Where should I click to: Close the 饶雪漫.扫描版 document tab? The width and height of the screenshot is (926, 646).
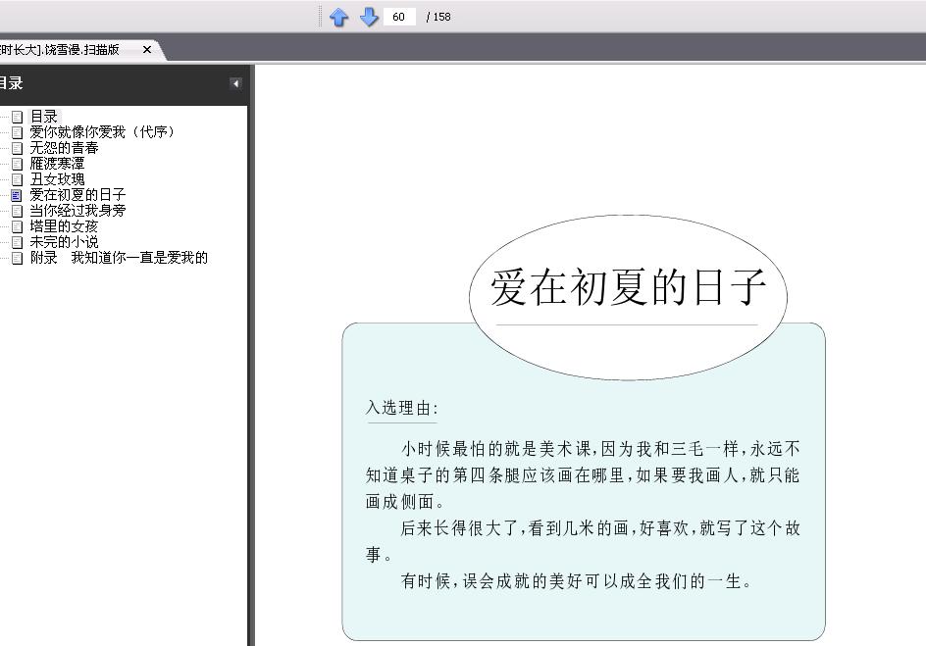147,50
